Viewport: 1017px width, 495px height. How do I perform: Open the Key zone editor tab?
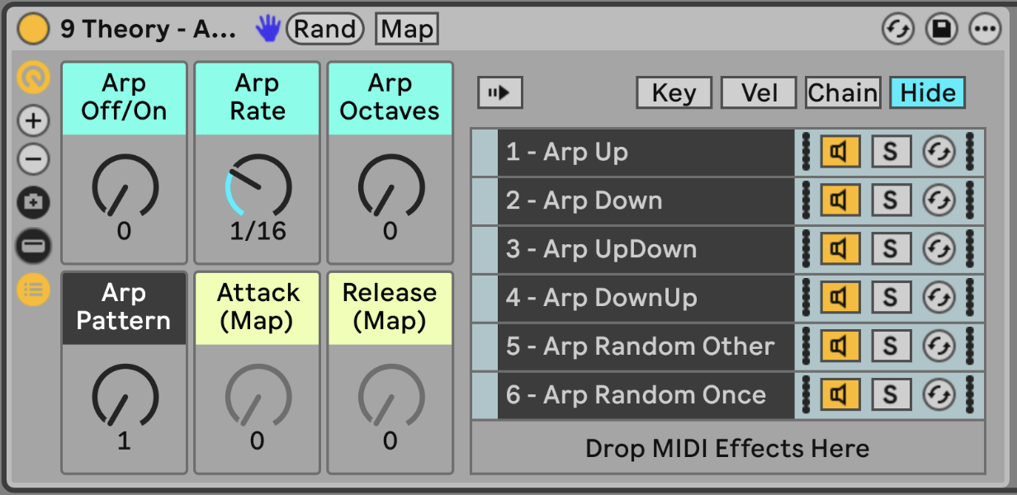pyautogui.click(x=674, y=92)
